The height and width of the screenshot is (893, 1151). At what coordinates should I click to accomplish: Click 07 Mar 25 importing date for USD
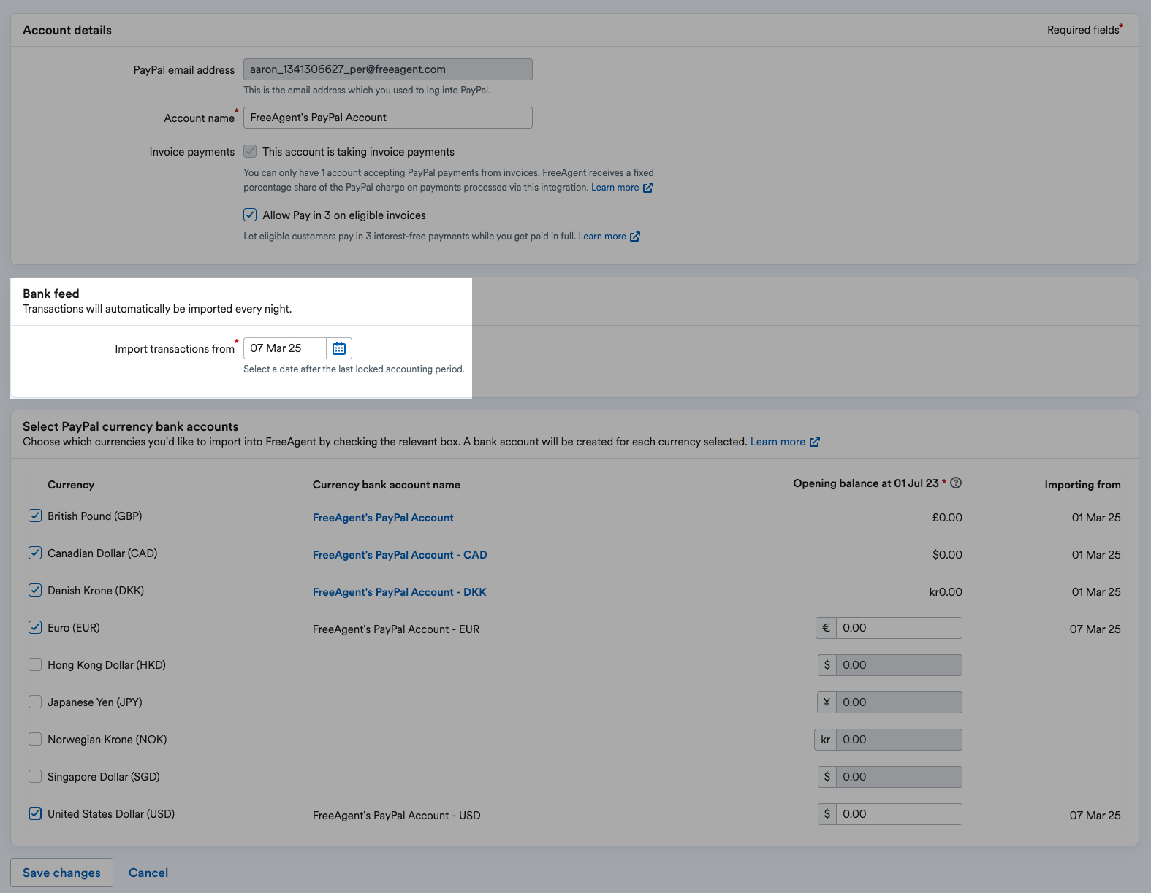[x=1095, y=816]
